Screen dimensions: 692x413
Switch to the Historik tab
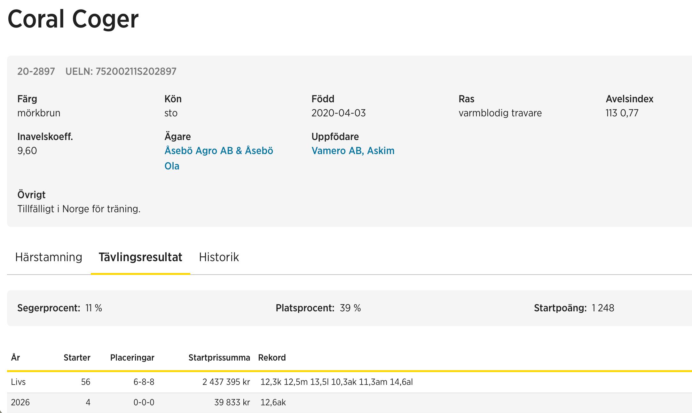click(219, 257)
